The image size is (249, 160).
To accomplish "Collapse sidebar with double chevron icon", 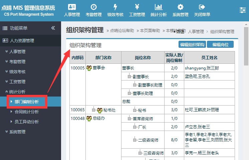I will (53, 28).
